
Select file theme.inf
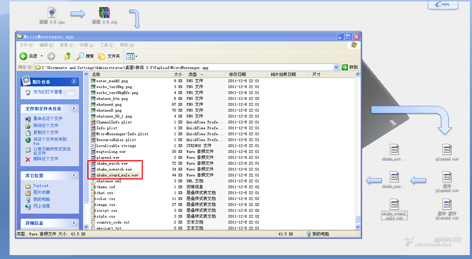point(106,187)
